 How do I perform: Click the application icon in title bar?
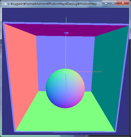point(4,4)
